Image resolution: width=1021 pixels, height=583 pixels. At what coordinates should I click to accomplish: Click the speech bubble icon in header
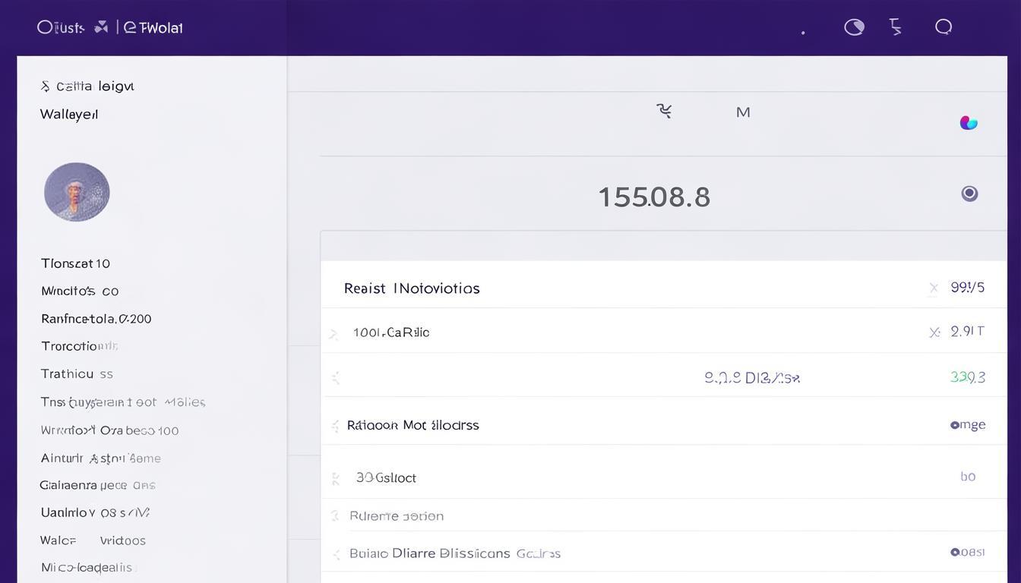[944, 27]
